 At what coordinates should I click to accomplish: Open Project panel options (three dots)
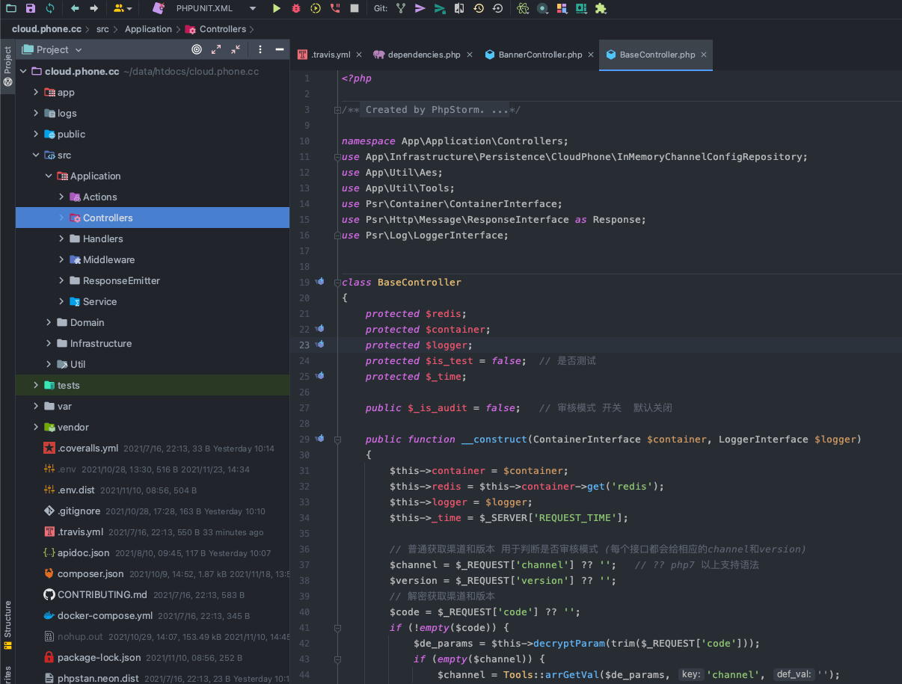[x=260, y=49]
